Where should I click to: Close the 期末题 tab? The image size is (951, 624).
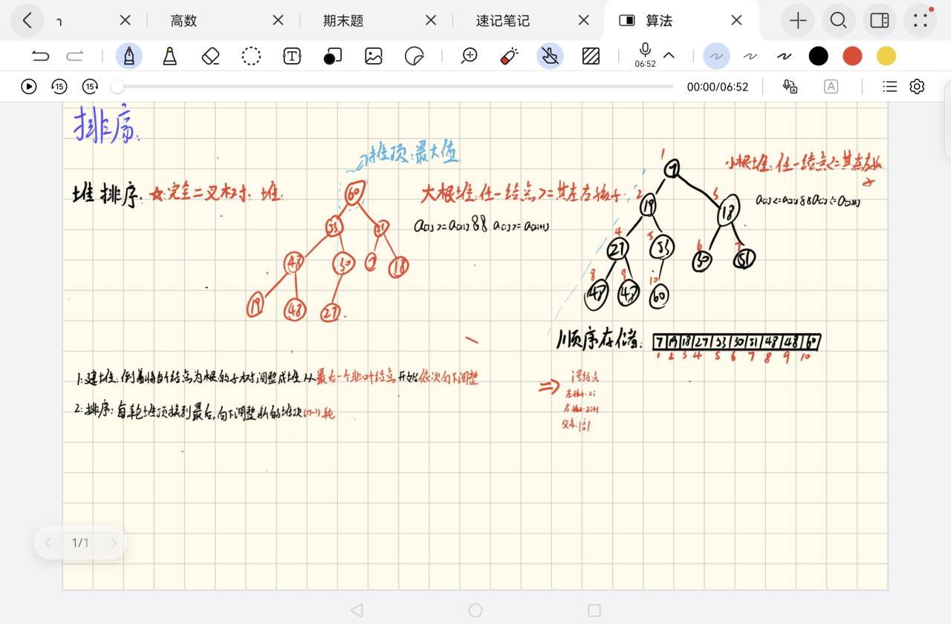click(x=431, y=21)
